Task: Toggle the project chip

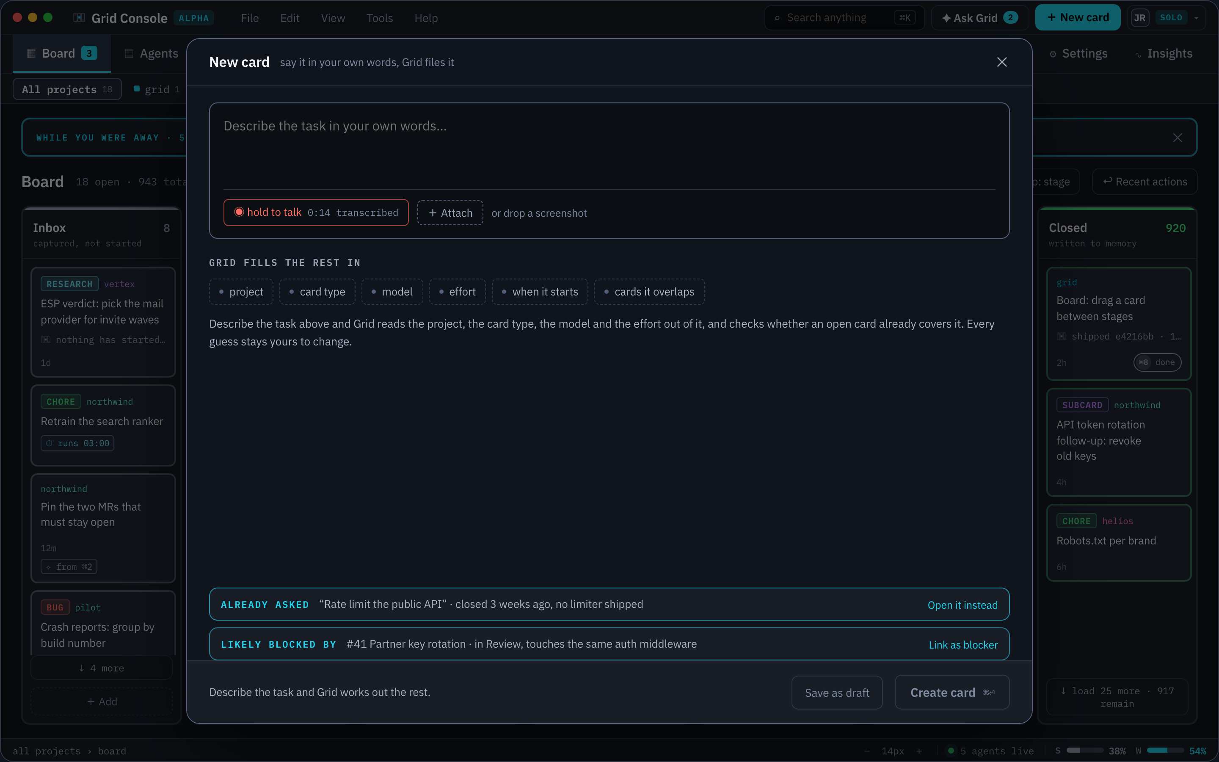Action: 241,292
